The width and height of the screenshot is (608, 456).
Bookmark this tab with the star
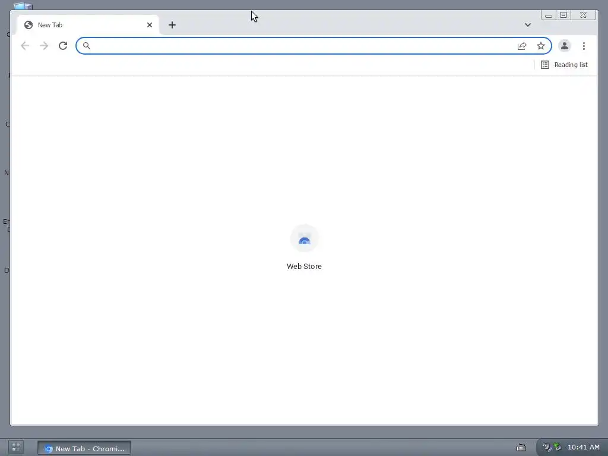coord(541,46)
